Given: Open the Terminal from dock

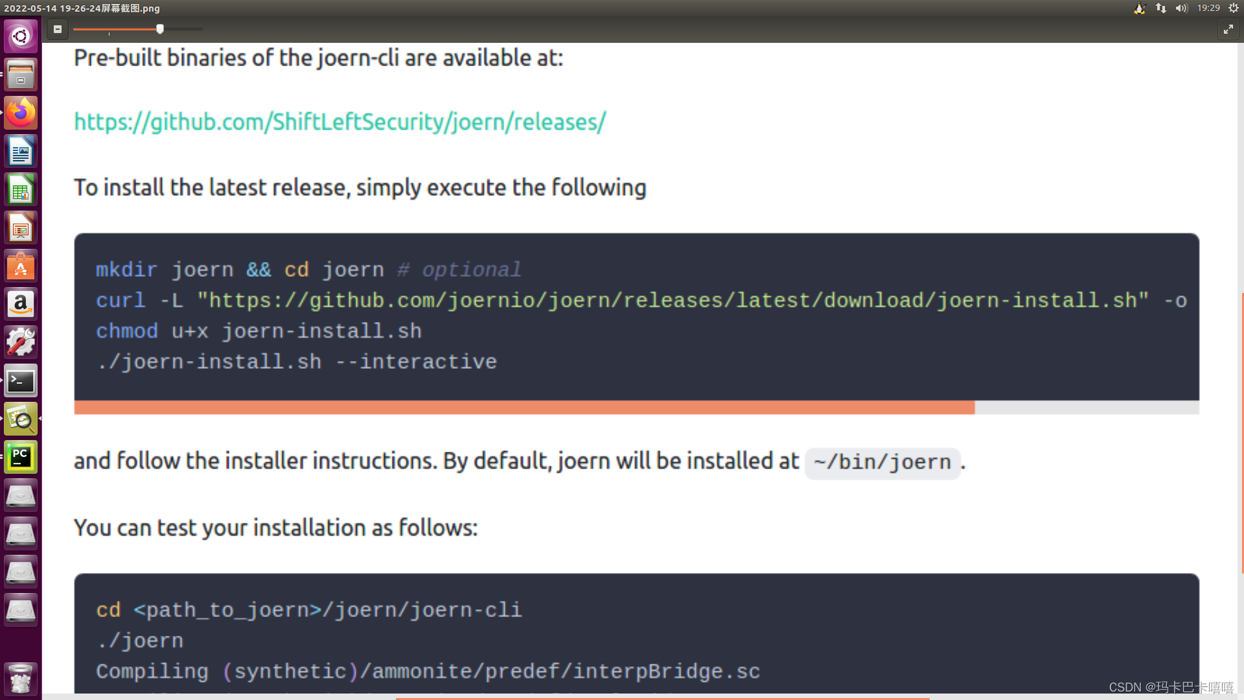Looking at the screenshot, I should pyautogui.click(x=21, y=380).
